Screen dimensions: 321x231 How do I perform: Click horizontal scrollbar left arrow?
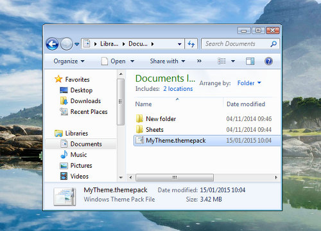click(130, 177)
